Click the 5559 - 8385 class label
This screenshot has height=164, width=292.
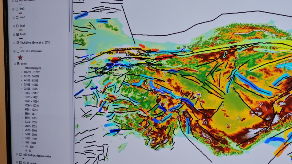[31, 118]
